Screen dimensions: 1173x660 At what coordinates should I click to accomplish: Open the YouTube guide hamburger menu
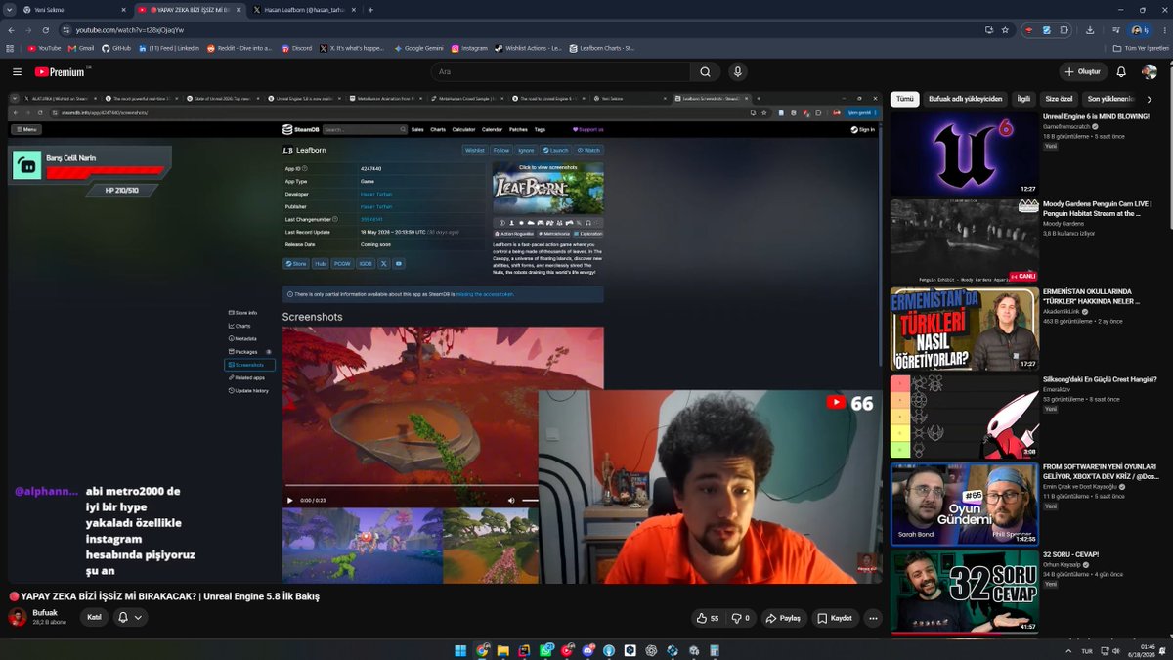17,71
